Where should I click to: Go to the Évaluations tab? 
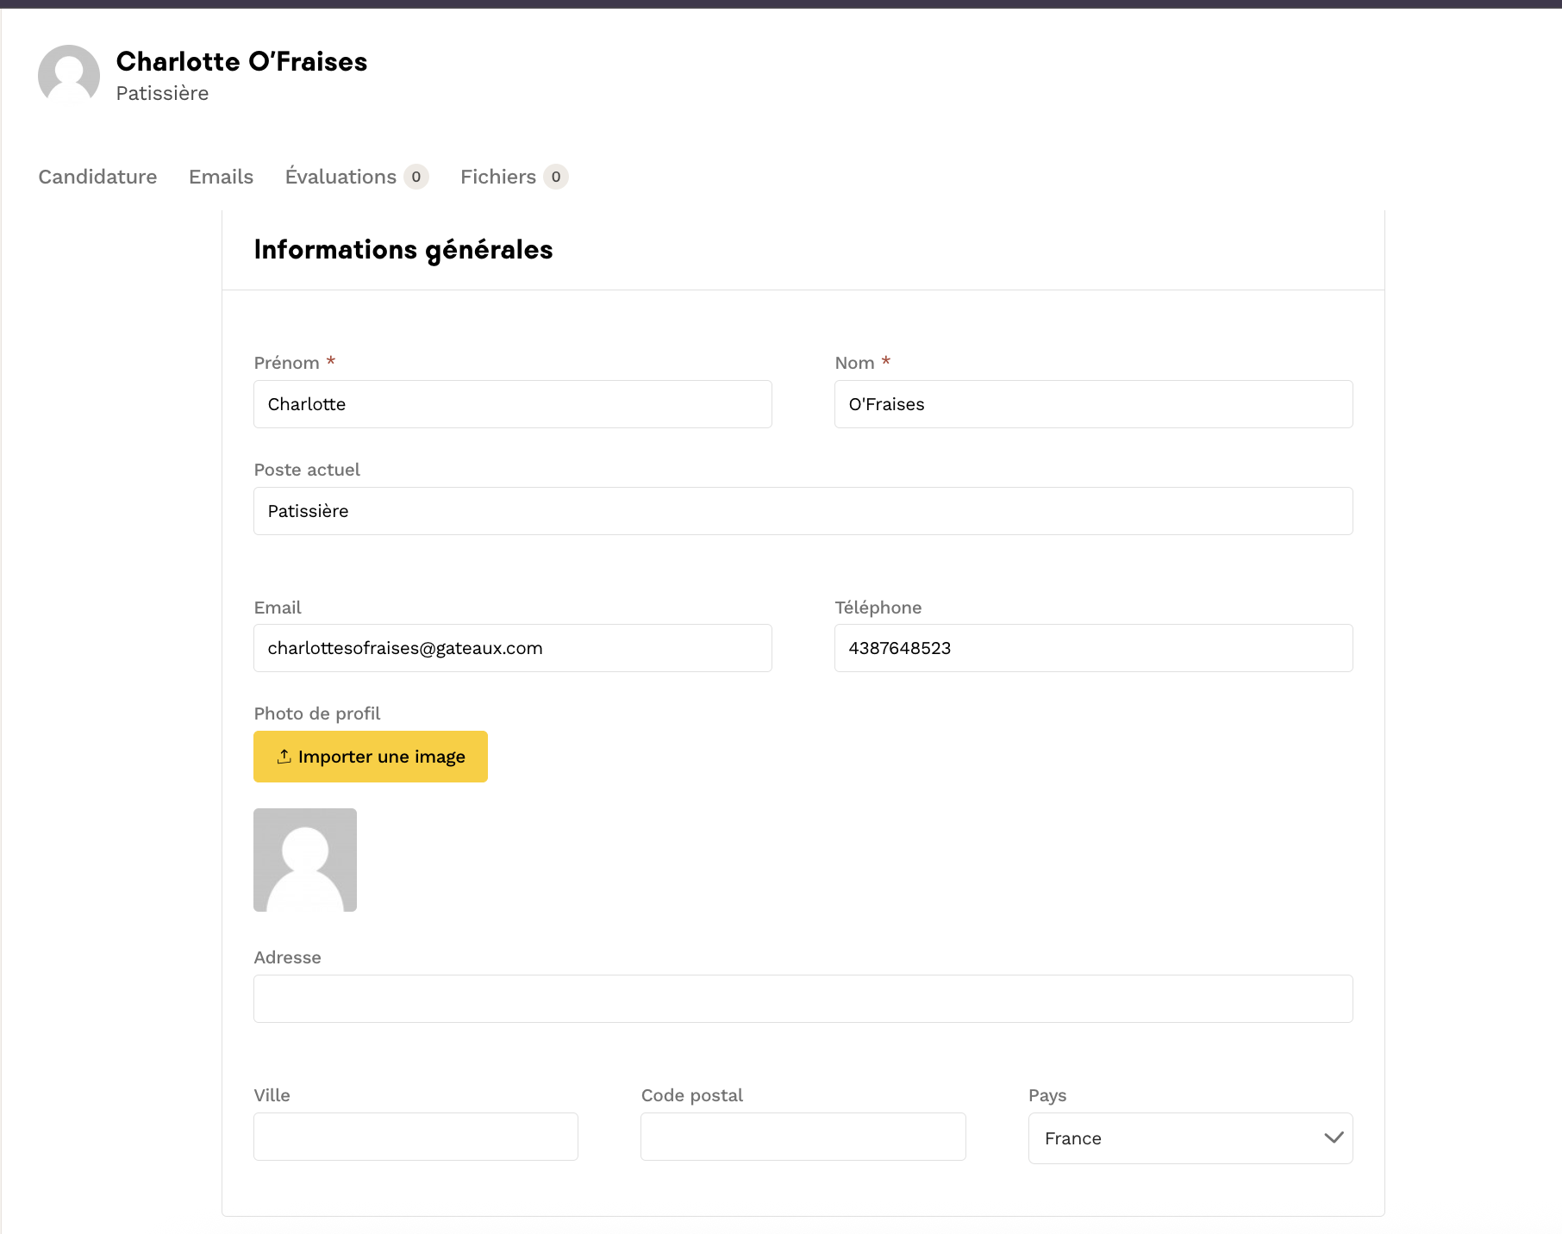pos(341,177)
